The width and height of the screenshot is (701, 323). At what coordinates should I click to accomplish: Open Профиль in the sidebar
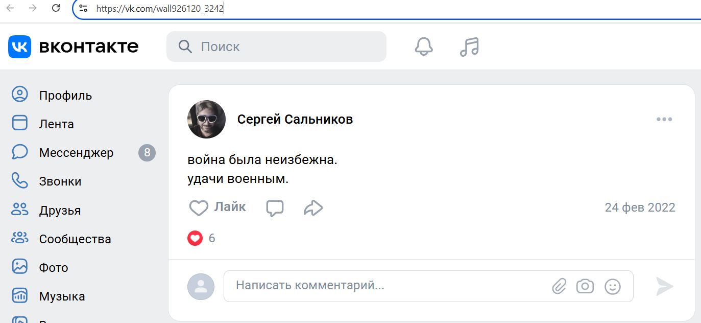65,96
